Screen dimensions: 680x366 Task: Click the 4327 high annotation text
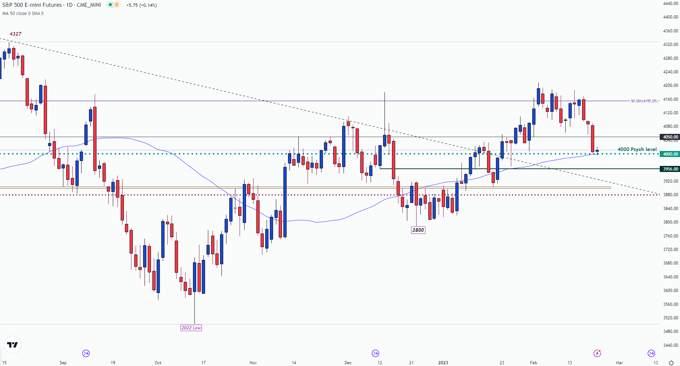click(x=15, y=34)
